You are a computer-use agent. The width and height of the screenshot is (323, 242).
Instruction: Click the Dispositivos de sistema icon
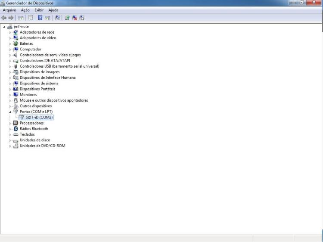(16, 84)
